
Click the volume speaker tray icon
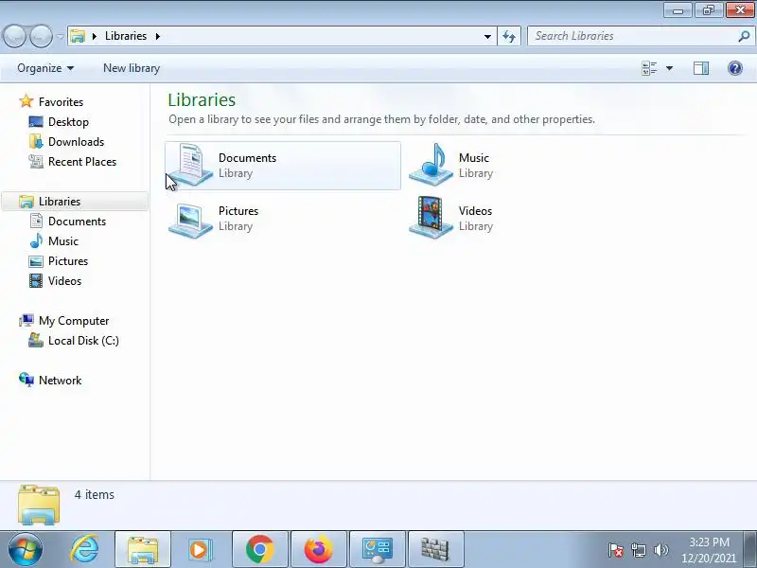pyautogui.click(x=660, y=550)
